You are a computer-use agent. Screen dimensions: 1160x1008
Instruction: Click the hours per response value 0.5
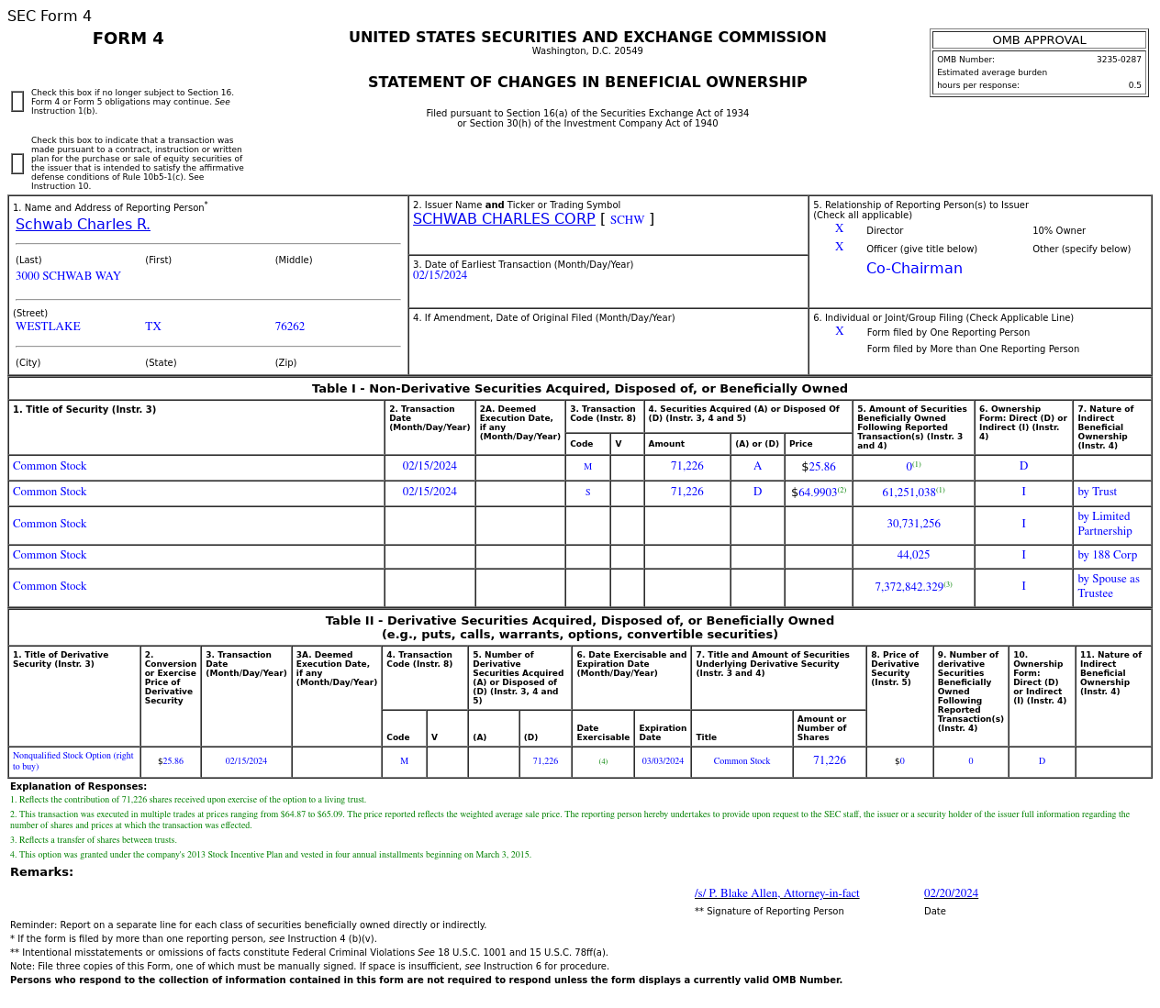(1135, 85)
